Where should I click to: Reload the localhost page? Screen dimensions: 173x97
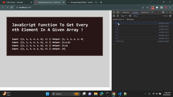[x=12, y=7]
